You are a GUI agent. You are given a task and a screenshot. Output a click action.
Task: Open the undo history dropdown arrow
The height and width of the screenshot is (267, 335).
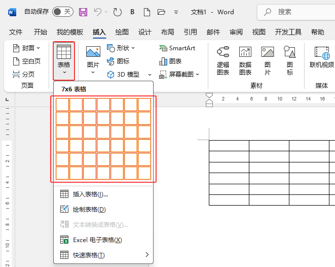(x=106, y=12)
